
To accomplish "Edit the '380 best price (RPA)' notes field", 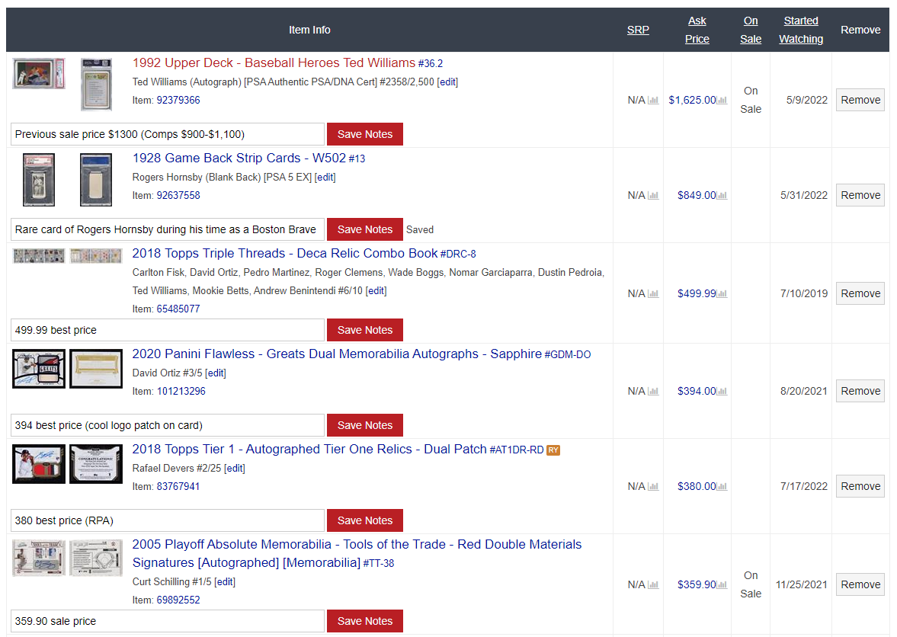I will 168,520.
